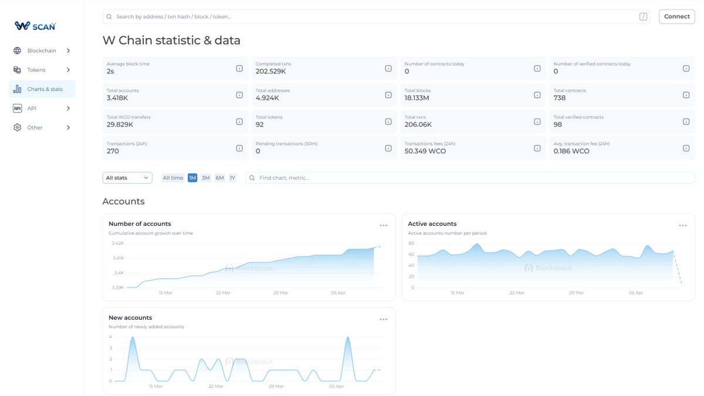The image size is (704, 396).
Task: Click the W Chain statistic & data heading
Action: click(171, 40)
